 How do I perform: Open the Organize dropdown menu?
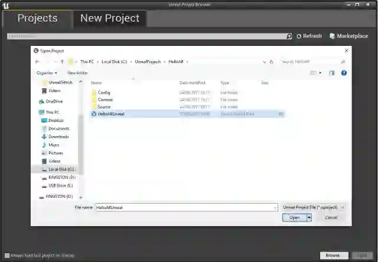[47, 73]
